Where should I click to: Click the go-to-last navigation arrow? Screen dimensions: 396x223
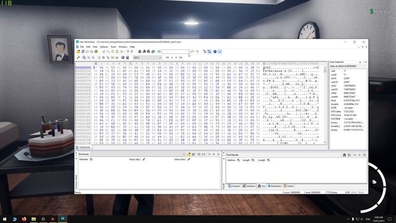click(x=181, y=58)
